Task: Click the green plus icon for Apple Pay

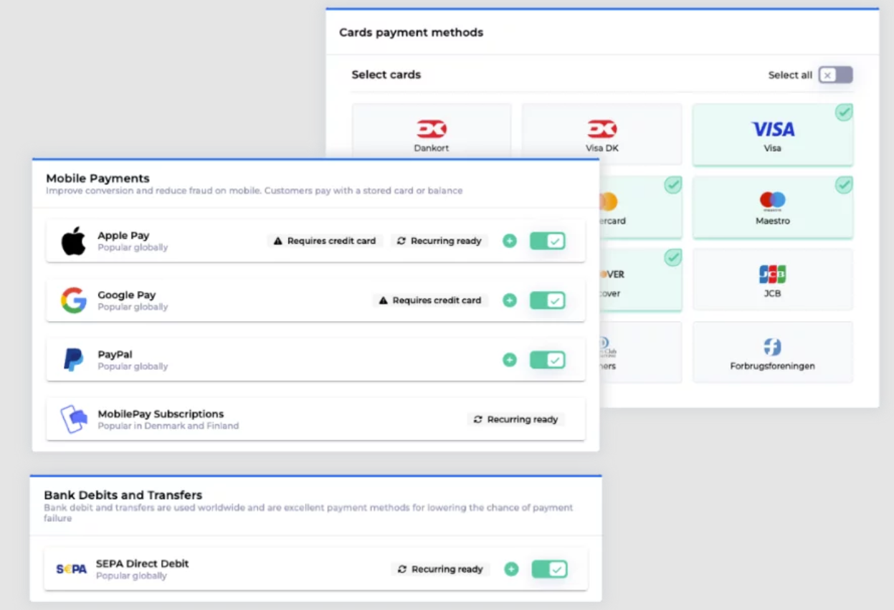Action: (x=510, y=241)
